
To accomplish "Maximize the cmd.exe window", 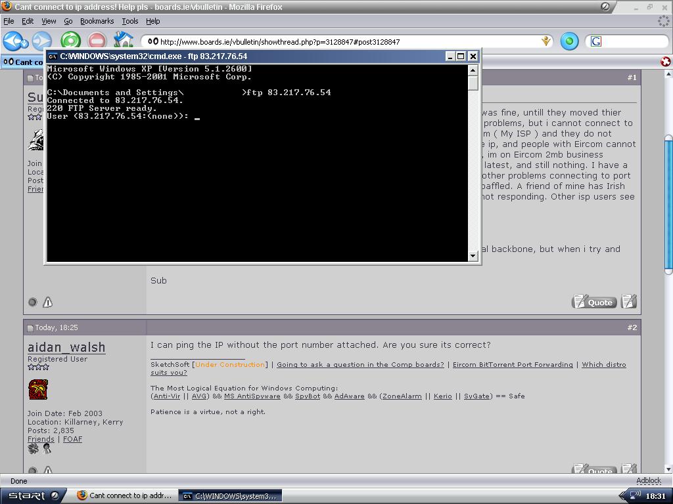I will tap(461, 56).
